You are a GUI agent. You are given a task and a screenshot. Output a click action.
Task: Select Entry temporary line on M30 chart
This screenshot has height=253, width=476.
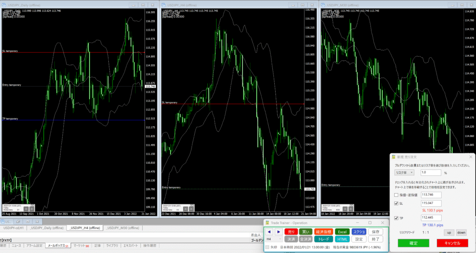point(355,186)
